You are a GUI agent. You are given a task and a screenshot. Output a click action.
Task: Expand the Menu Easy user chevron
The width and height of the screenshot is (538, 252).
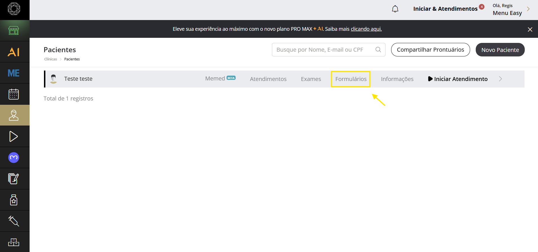coord(528,9)
